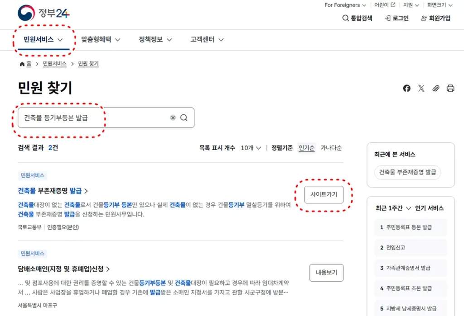Screen dimensions: 464x316
Task: Click the Gov24 (정부24) logo icon
Action: pyautogui.click(x=26, y=13)
